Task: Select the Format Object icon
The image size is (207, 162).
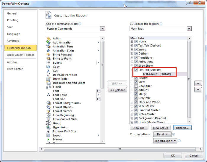Action: tap(48, 107)
